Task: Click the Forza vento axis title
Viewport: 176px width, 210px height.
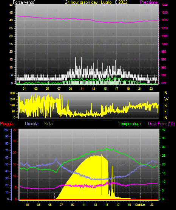Action: [x=24, y=2]
